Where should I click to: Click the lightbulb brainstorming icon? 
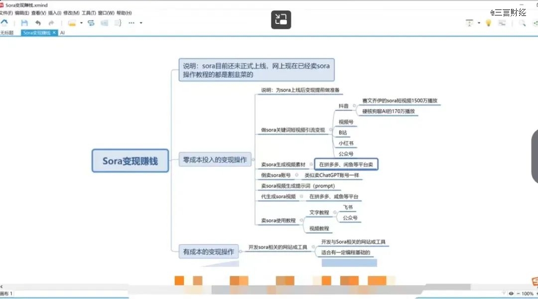point(488,23)
